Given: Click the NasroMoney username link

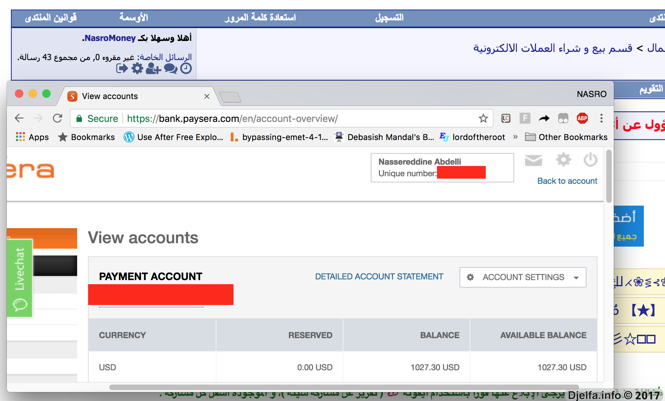Looking at the screenshot, I should click(110, 38).
